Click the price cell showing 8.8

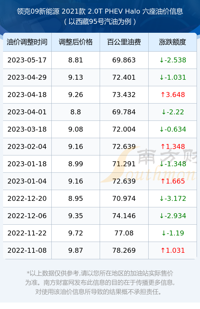(x=76, y=112)
